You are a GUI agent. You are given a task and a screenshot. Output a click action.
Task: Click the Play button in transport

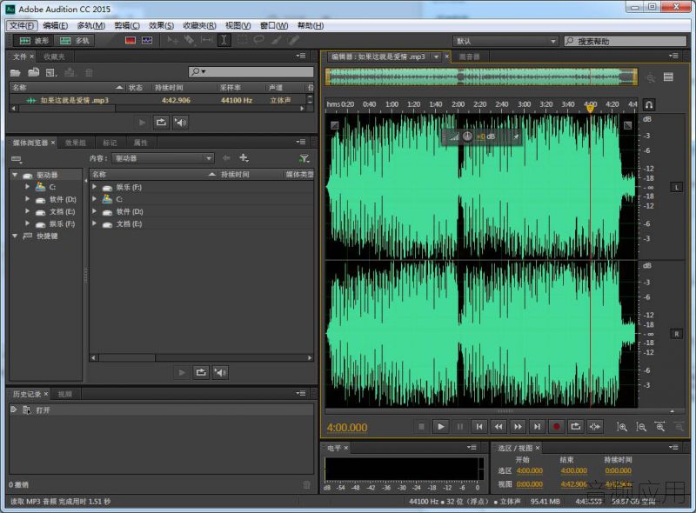point(440,426)
